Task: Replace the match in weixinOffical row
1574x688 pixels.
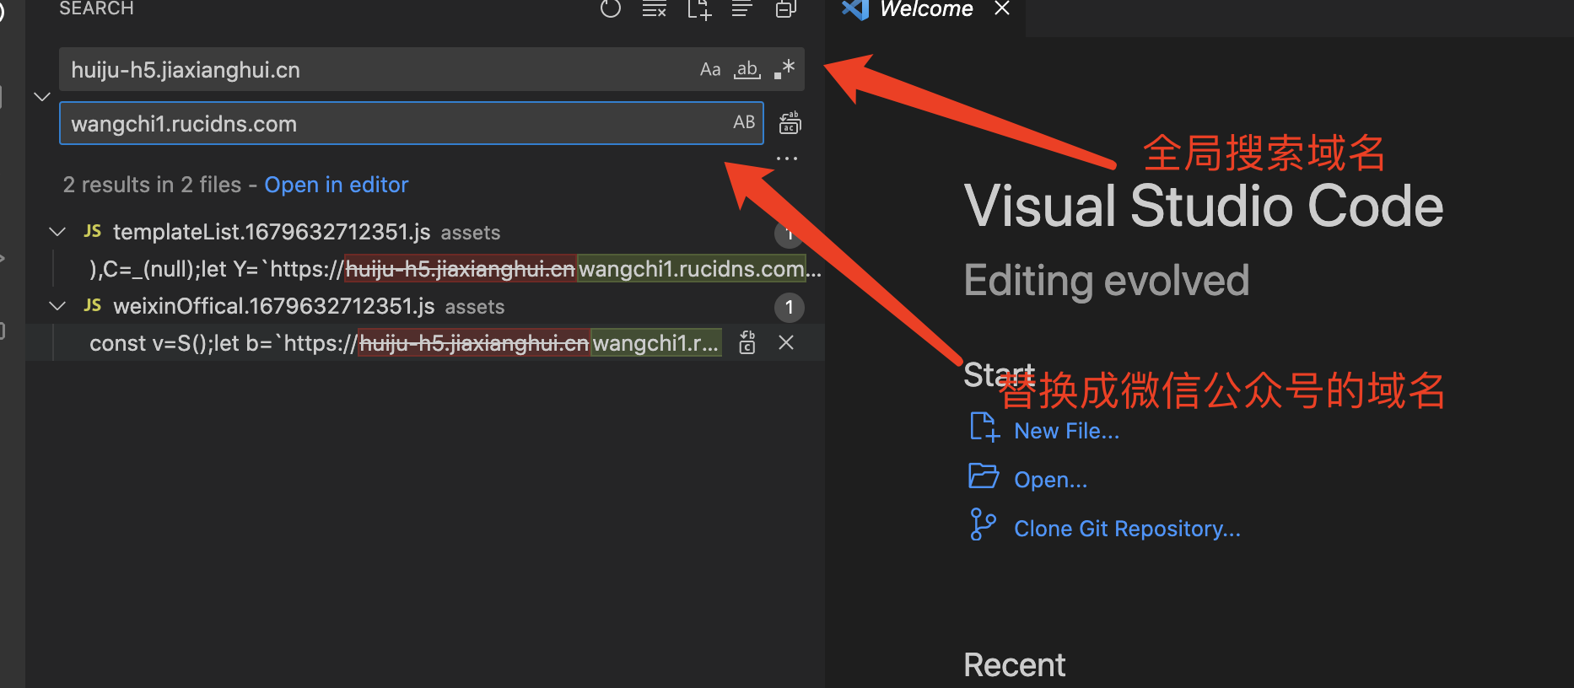Action: (747, 342)
